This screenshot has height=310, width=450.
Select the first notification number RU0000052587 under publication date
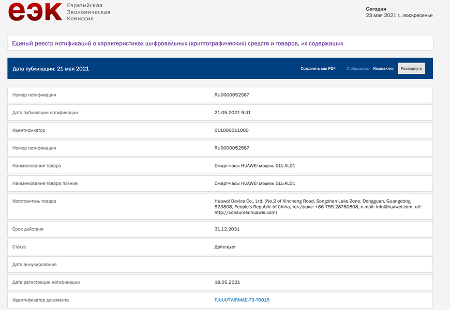pyautogui.click(x=232, y=95)
